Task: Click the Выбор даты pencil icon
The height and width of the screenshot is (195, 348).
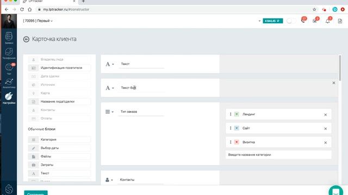Action: [x=34, y=148]
